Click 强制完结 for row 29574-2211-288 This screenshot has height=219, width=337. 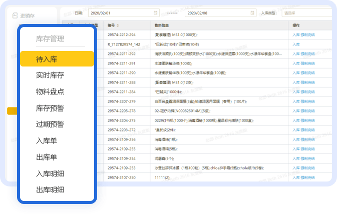[307, 82]
